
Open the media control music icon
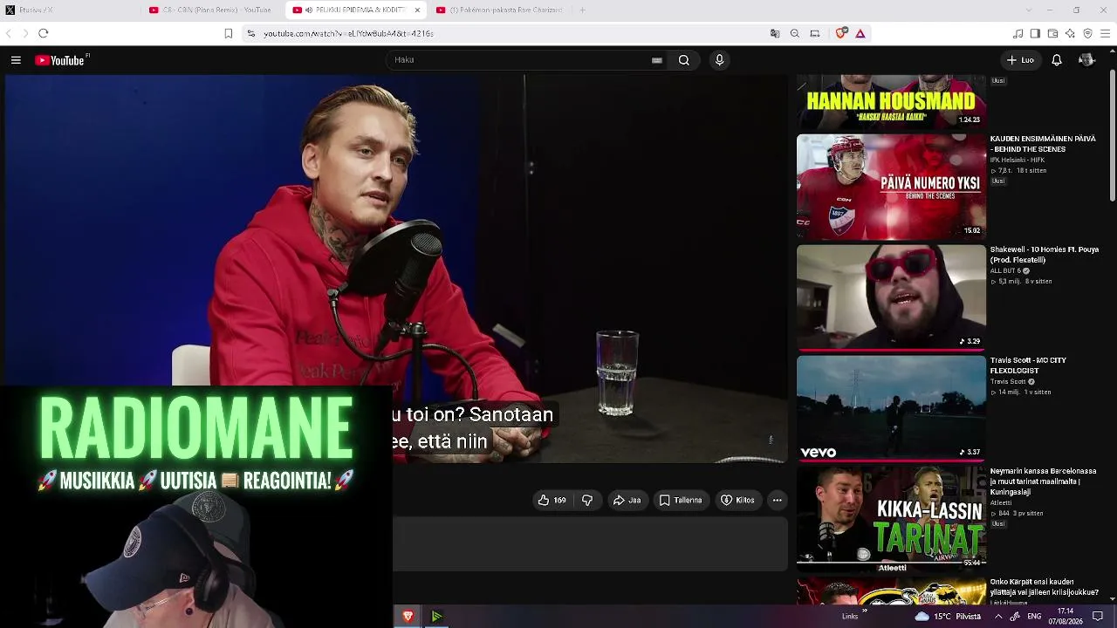[1018, 33]
